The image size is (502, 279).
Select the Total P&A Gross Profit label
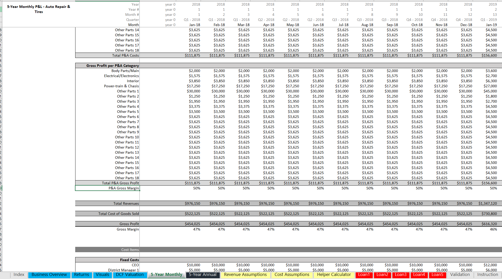pos(120,183)
